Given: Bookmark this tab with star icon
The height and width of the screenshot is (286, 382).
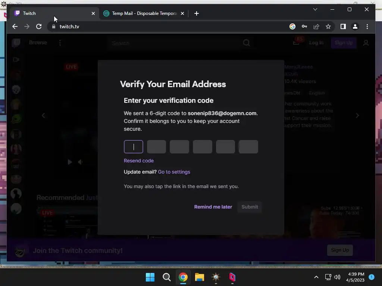Looking at the screenshot, I should tap(328, 26).
